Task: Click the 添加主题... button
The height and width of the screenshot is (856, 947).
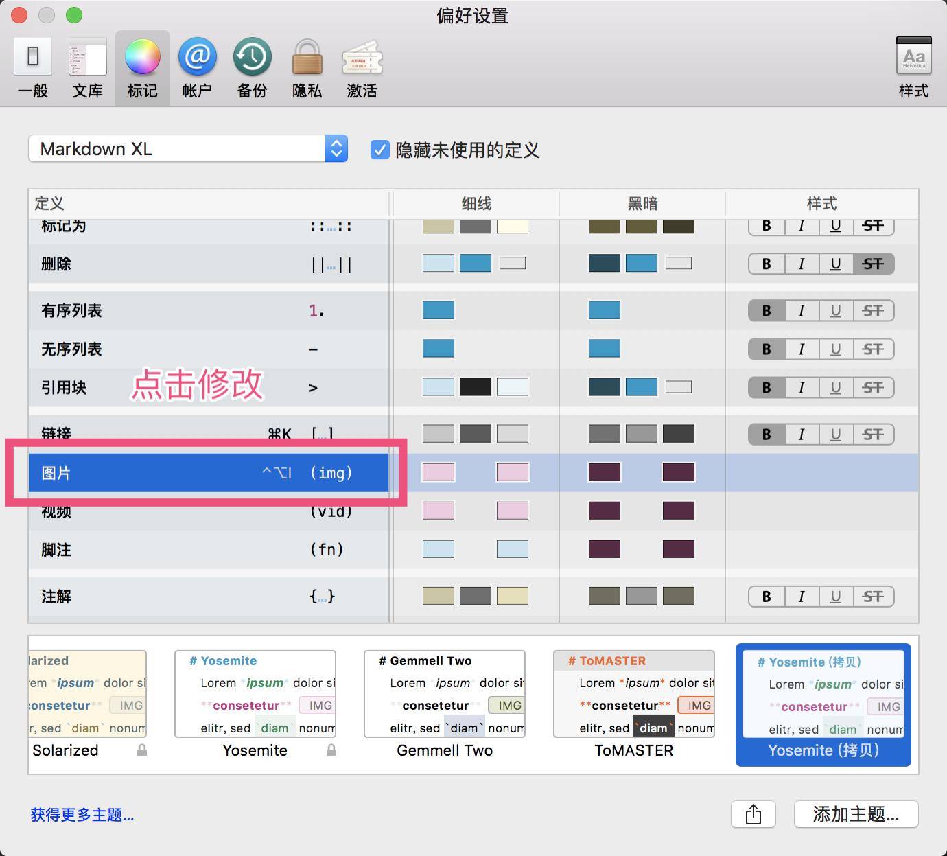Action: [855, 814]
